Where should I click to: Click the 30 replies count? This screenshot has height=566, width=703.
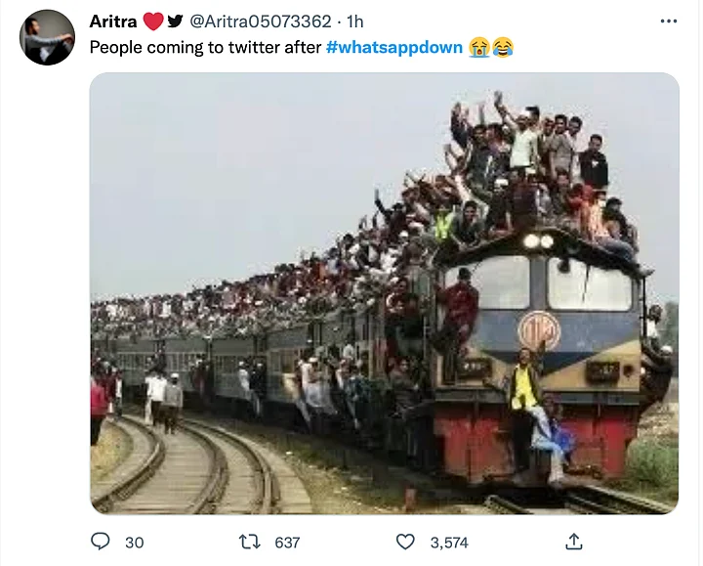point(134,543)
